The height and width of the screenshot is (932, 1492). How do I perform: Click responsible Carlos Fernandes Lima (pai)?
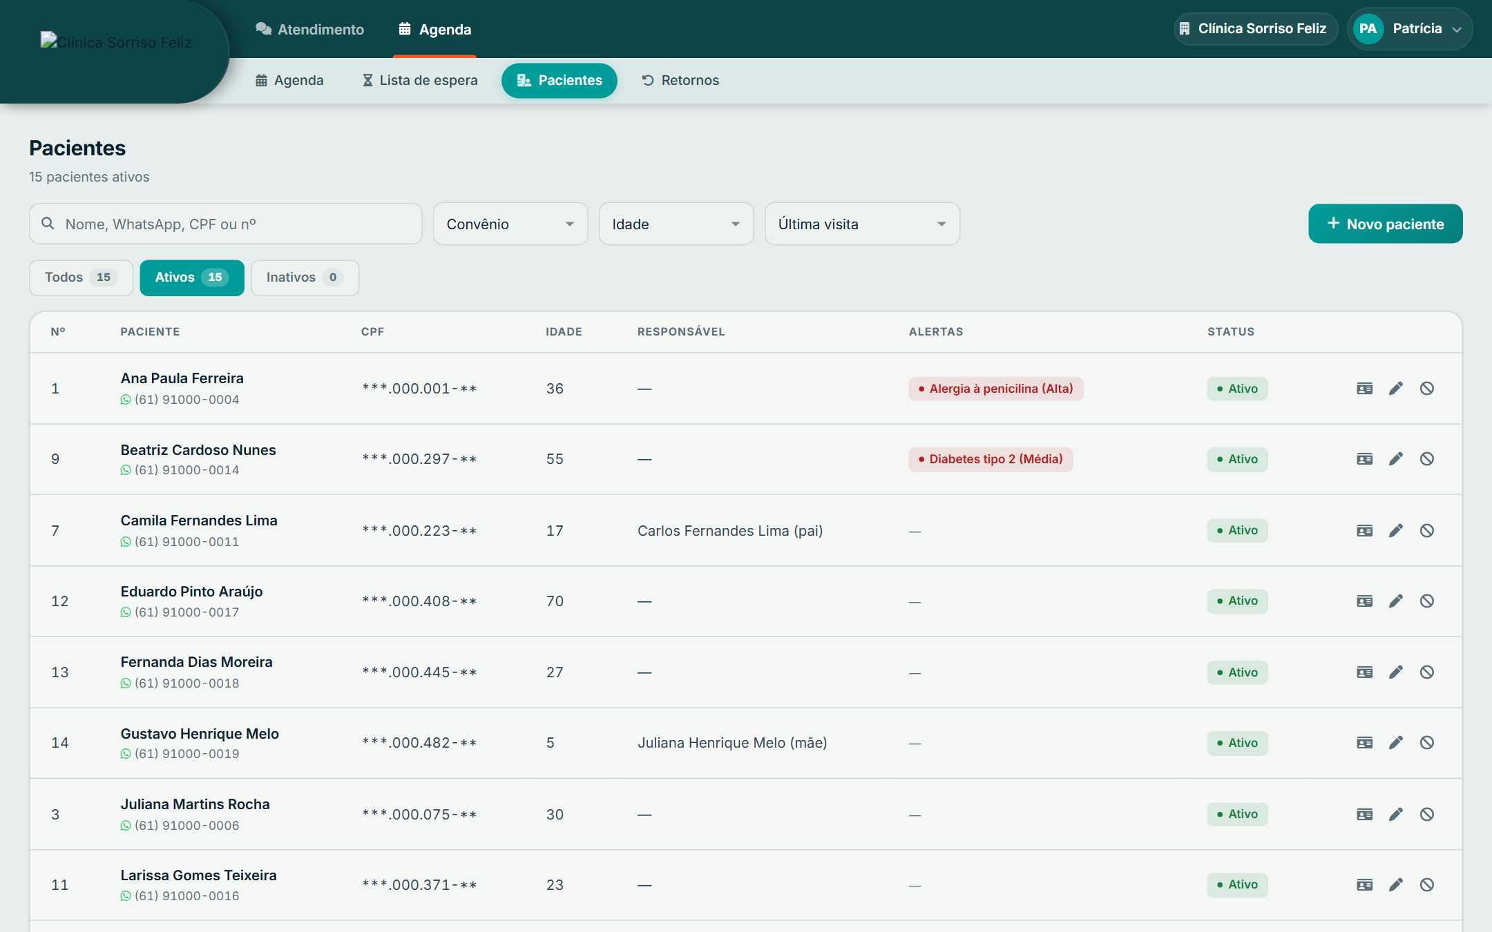[x=730, y=531]
